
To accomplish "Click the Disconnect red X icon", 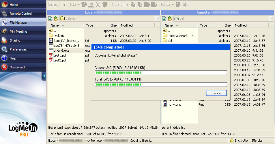I will (x=4, y=67).
